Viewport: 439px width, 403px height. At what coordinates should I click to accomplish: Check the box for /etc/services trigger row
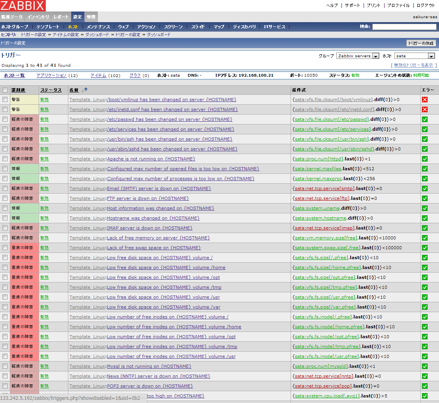[5, 129]
